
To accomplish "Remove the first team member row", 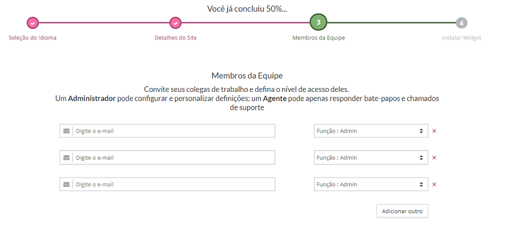I will pyautogui.click(x=435, y=131).
